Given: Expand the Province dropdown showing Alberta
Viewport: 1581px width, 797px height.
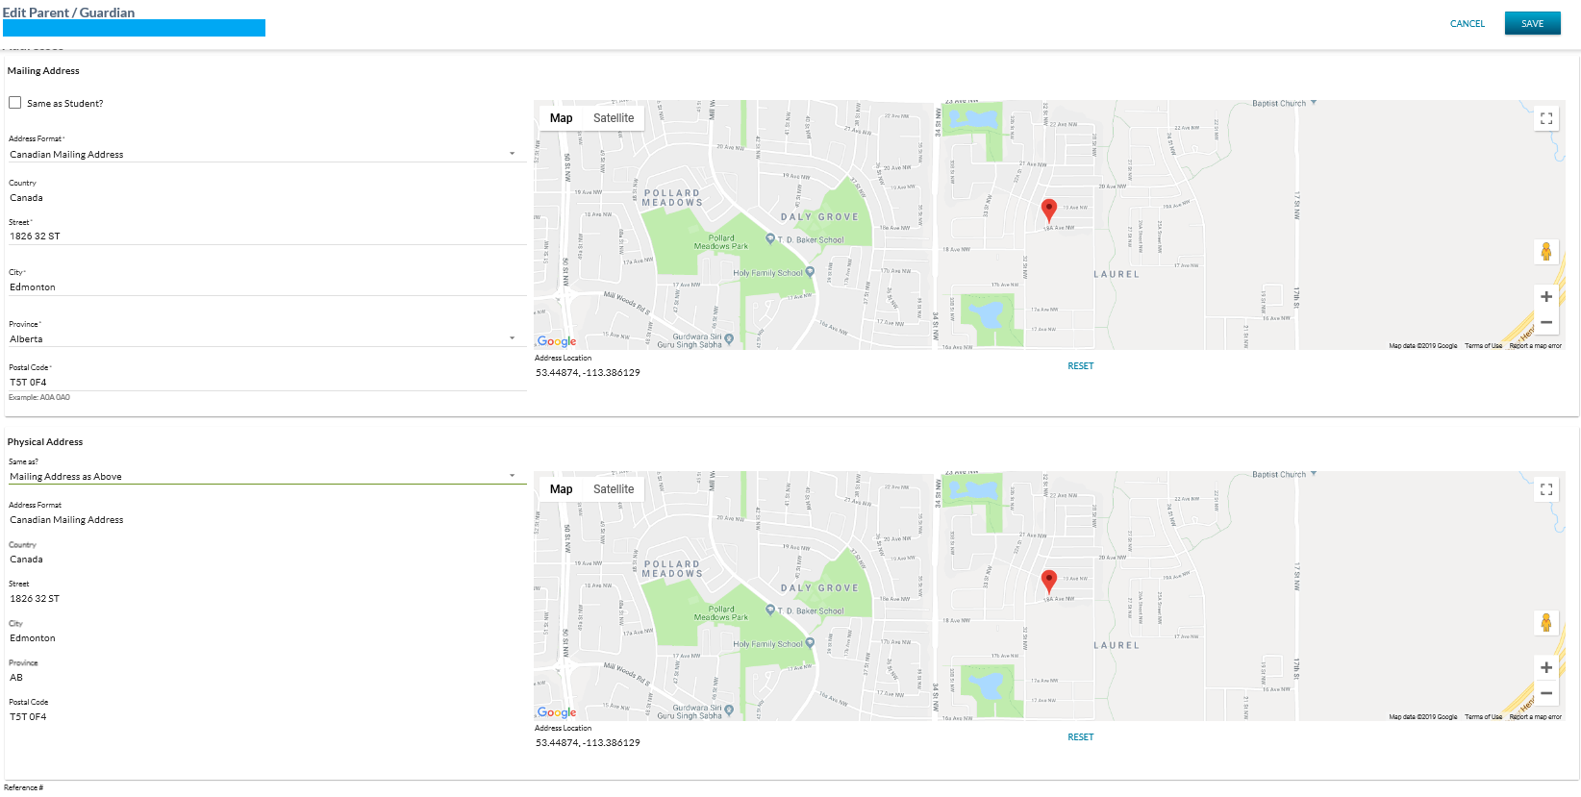Looking at the screenshot, I should tap(266, 338).
